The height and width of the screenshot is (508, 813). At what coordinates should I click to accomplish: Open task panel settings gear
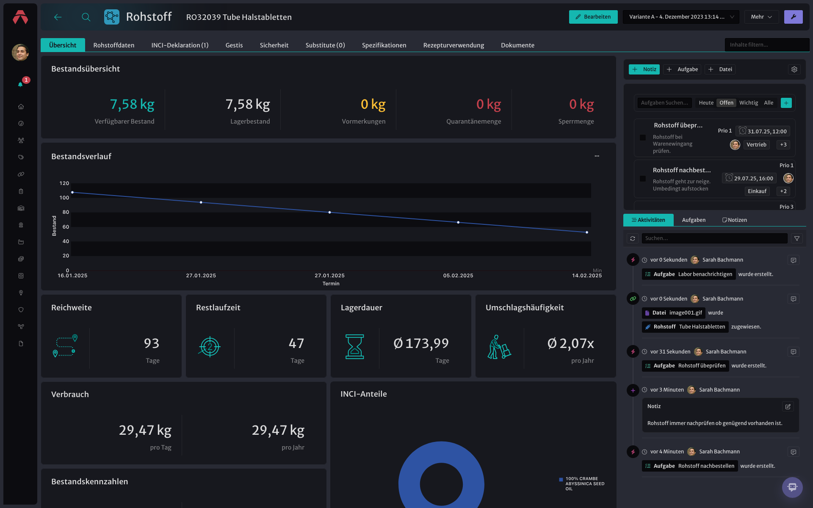(794, 69)
